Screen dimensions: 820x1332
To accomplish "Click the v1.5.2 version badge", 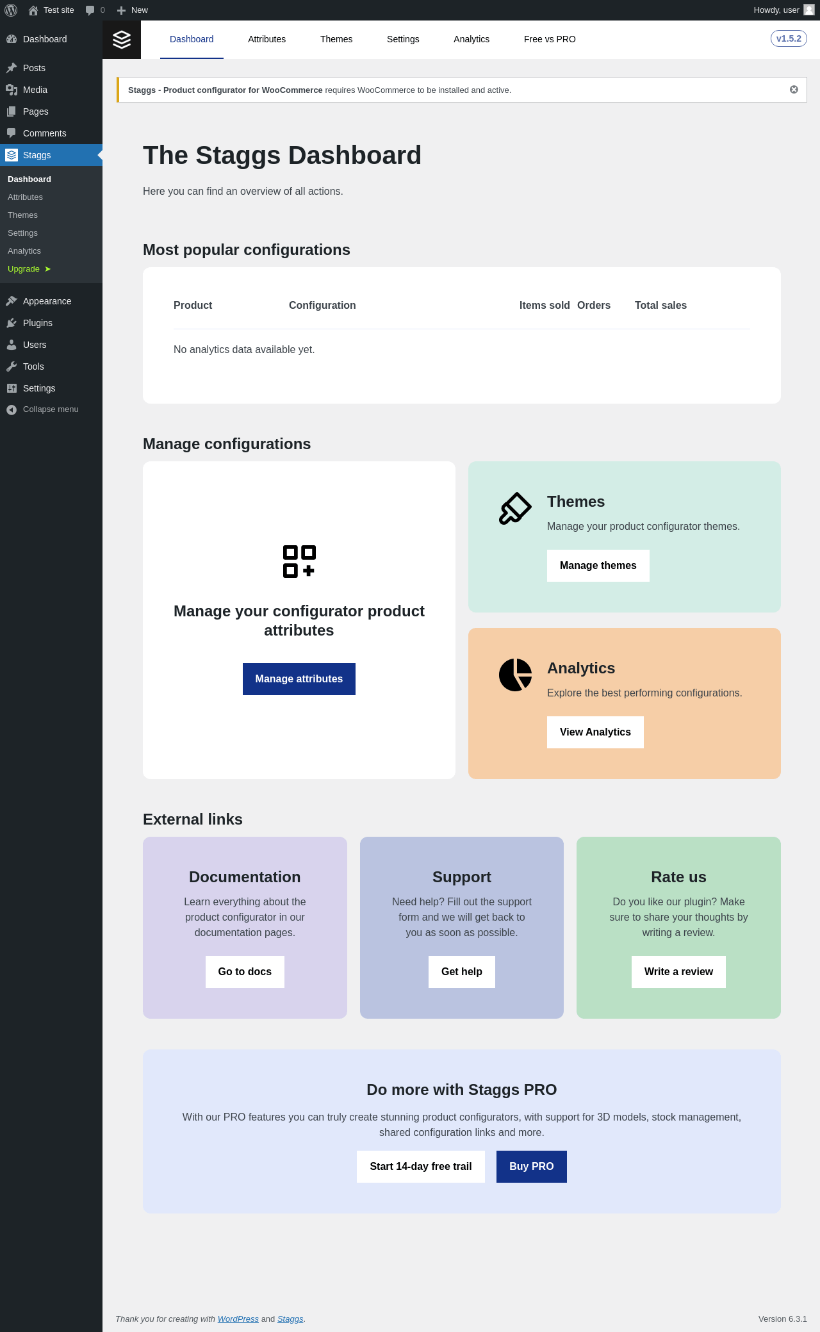I will click(789, 38).
